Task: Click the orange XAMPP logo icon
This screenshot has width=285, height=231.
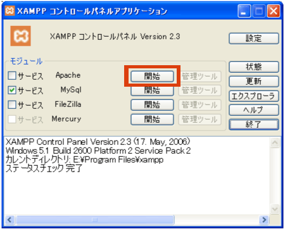Action: click(x=20, y=36)
